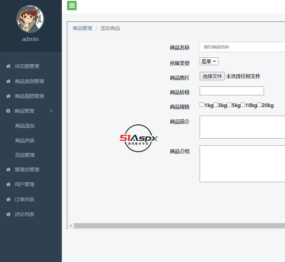
Task: Tick the 20kg specification checkbox
Action: point(259,105)
